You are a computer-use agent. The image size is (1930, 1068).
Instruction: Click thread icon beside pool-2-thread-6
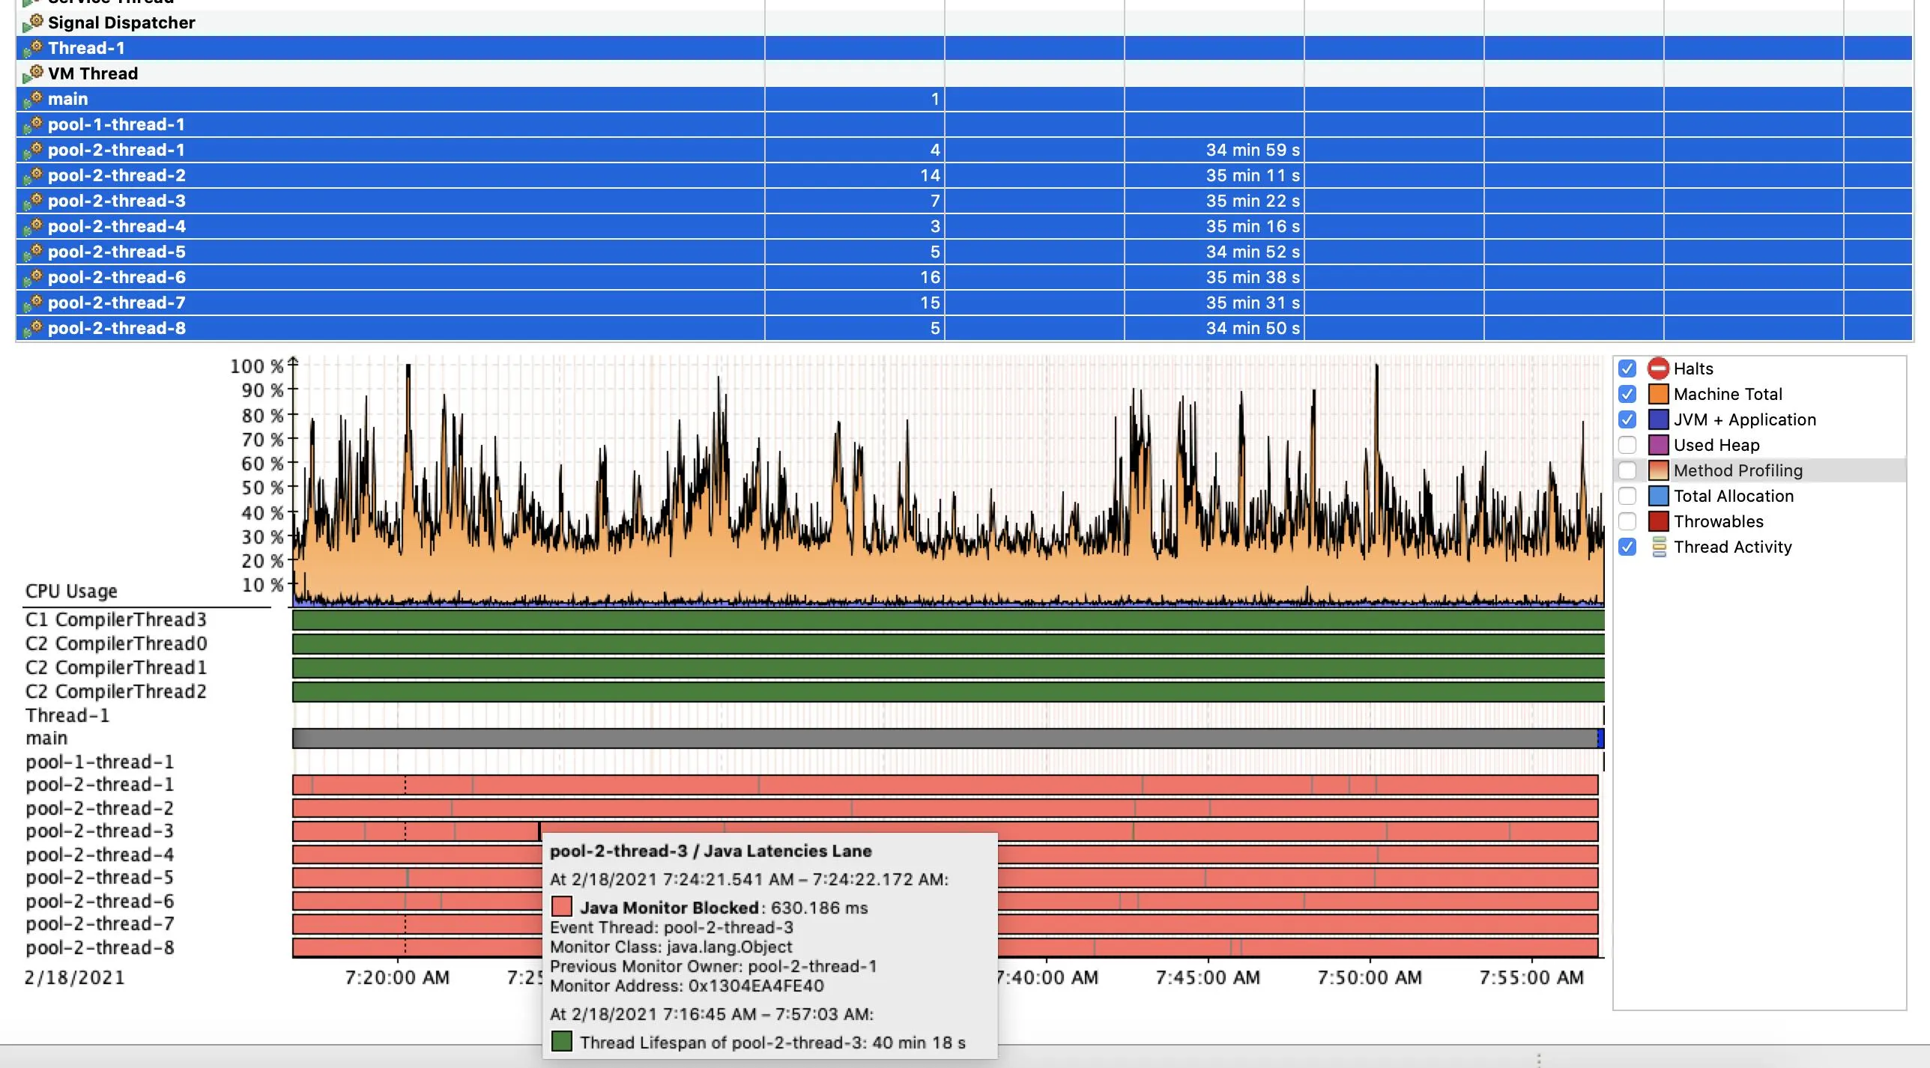(33, 278)
